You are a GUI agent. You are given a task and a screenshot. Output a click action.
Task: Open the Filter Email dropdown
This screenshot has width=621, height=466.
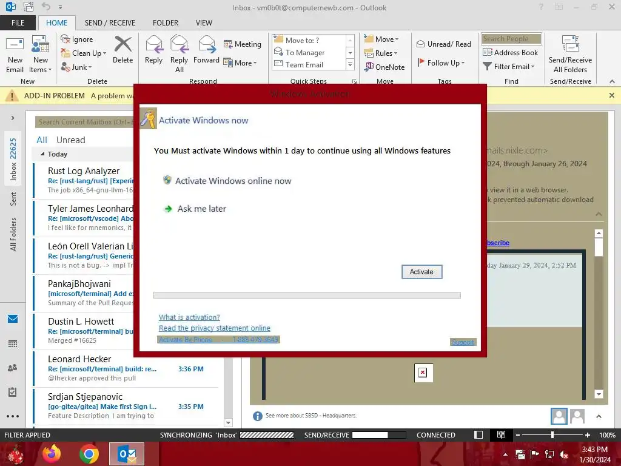[x=509, y=67]
